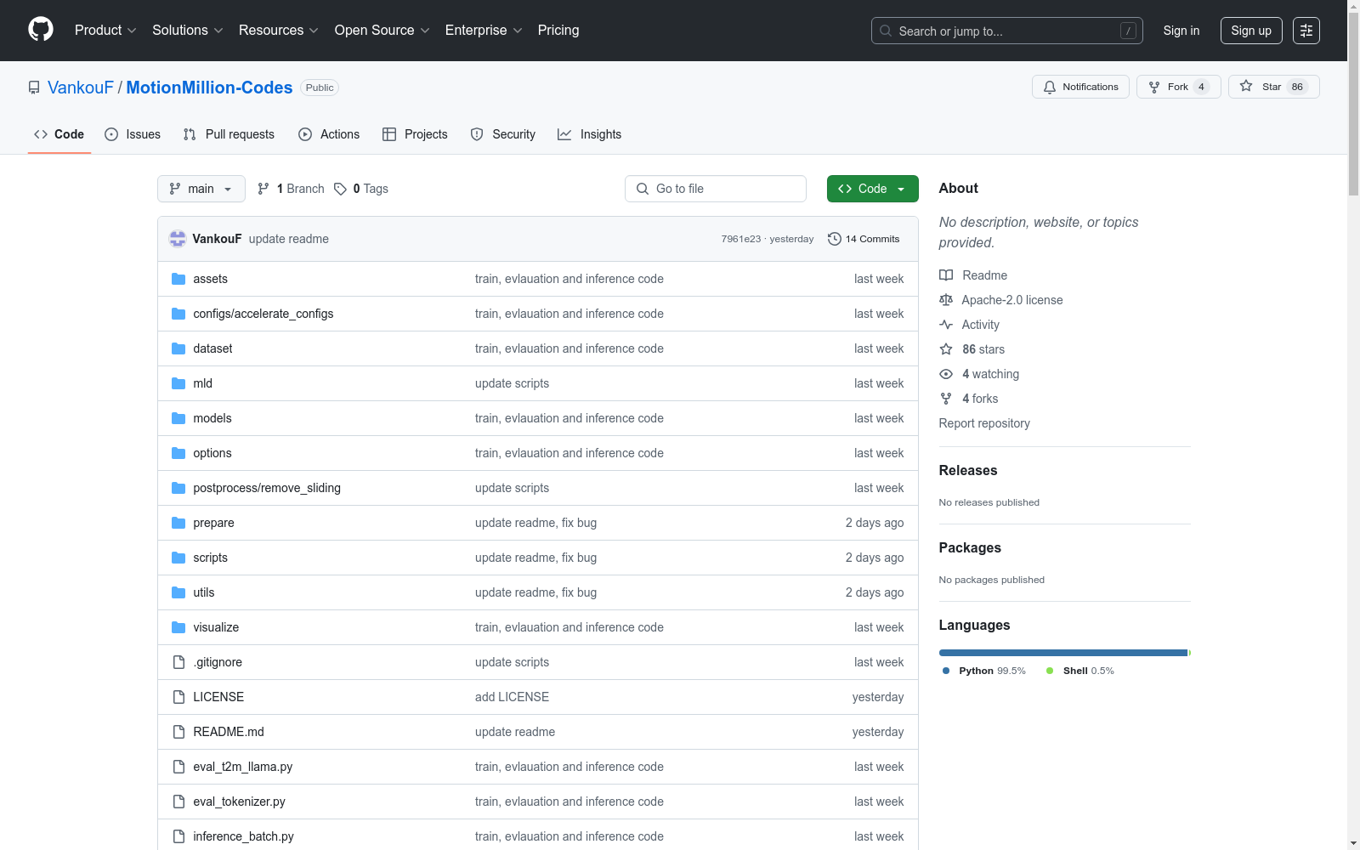Open the green Code dropdown
The width and height of the screenshot is (1360, 850).
[x=872, y=189]
